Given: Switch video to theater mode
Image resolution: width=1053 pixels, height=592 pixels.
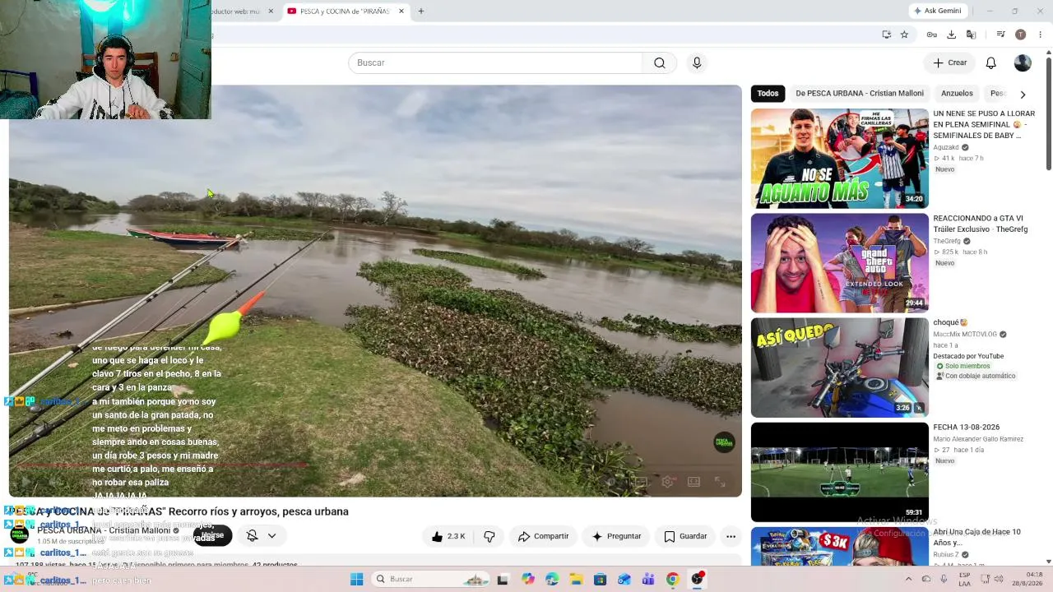Looking at the screenshot, I should [x=693, y=482].
